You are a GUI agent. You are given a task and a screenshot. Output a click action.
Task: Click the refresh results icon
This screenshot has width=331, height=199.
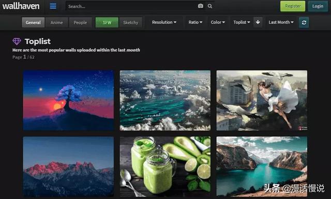point(304,22)
